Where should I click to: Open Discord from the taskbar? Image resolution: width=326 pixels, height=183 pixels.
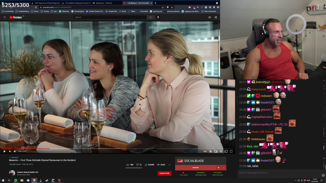point(28,180)
